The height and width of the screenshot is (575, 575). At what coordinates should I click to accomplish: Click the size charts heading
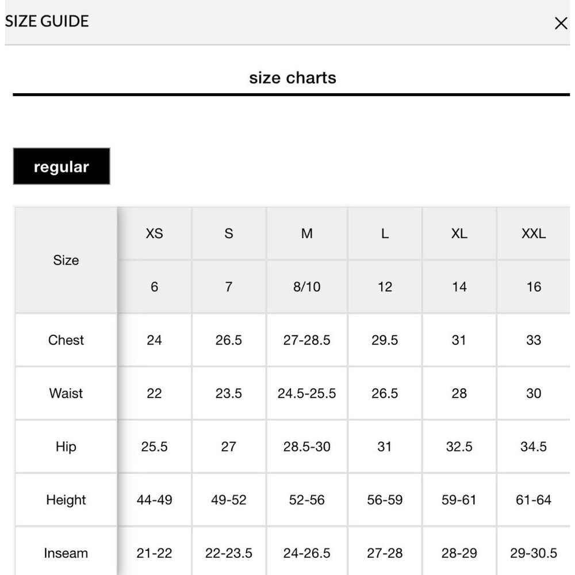(x=292, y=78)
